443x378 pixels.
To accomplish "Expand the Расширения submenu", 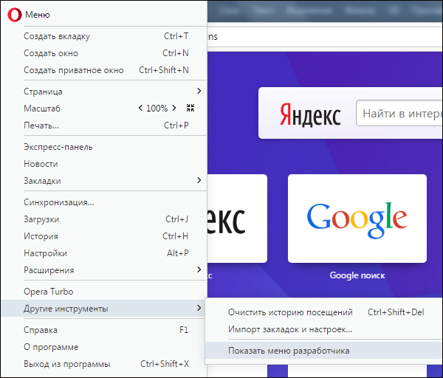I will (199, 269).
